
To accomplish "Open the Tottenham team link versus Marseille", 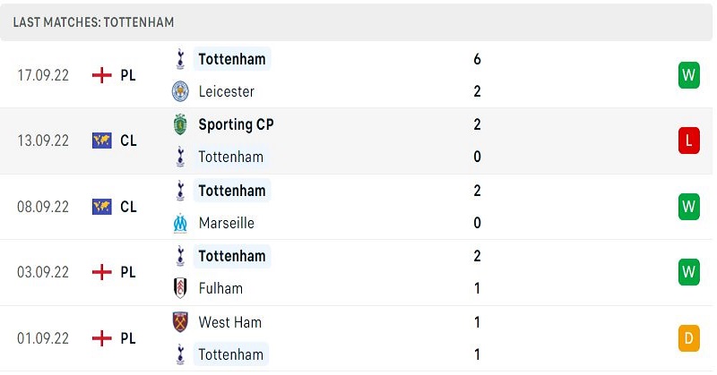I will click(x=232, y=191).
